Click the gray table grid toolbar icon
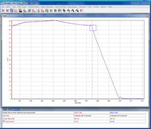 pyautogui.click(x=60, y=10)
